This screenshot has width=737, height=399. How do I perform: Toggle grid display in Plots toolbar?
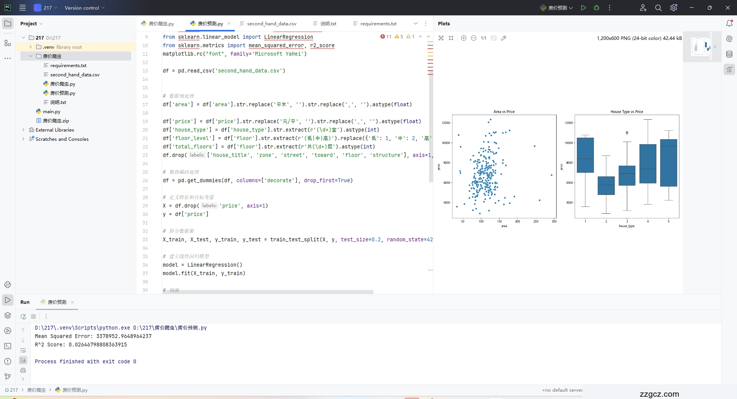(x=451, y=38)
